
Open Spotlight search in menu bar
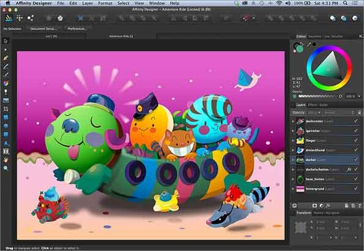click(345, 3)
